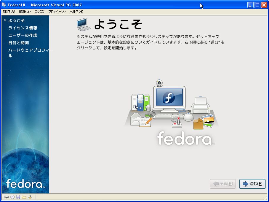
Task: Click the notepad with pencil illustration
Action: click(145, 121)
